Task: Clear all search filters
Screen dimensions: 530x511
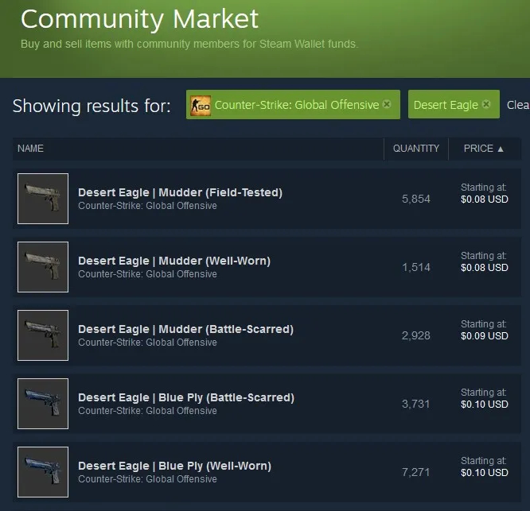Action: tap(518, 105)
